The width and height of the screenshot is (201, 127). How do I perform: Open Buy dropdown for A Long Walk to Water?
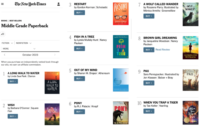(x=13, y=81)
